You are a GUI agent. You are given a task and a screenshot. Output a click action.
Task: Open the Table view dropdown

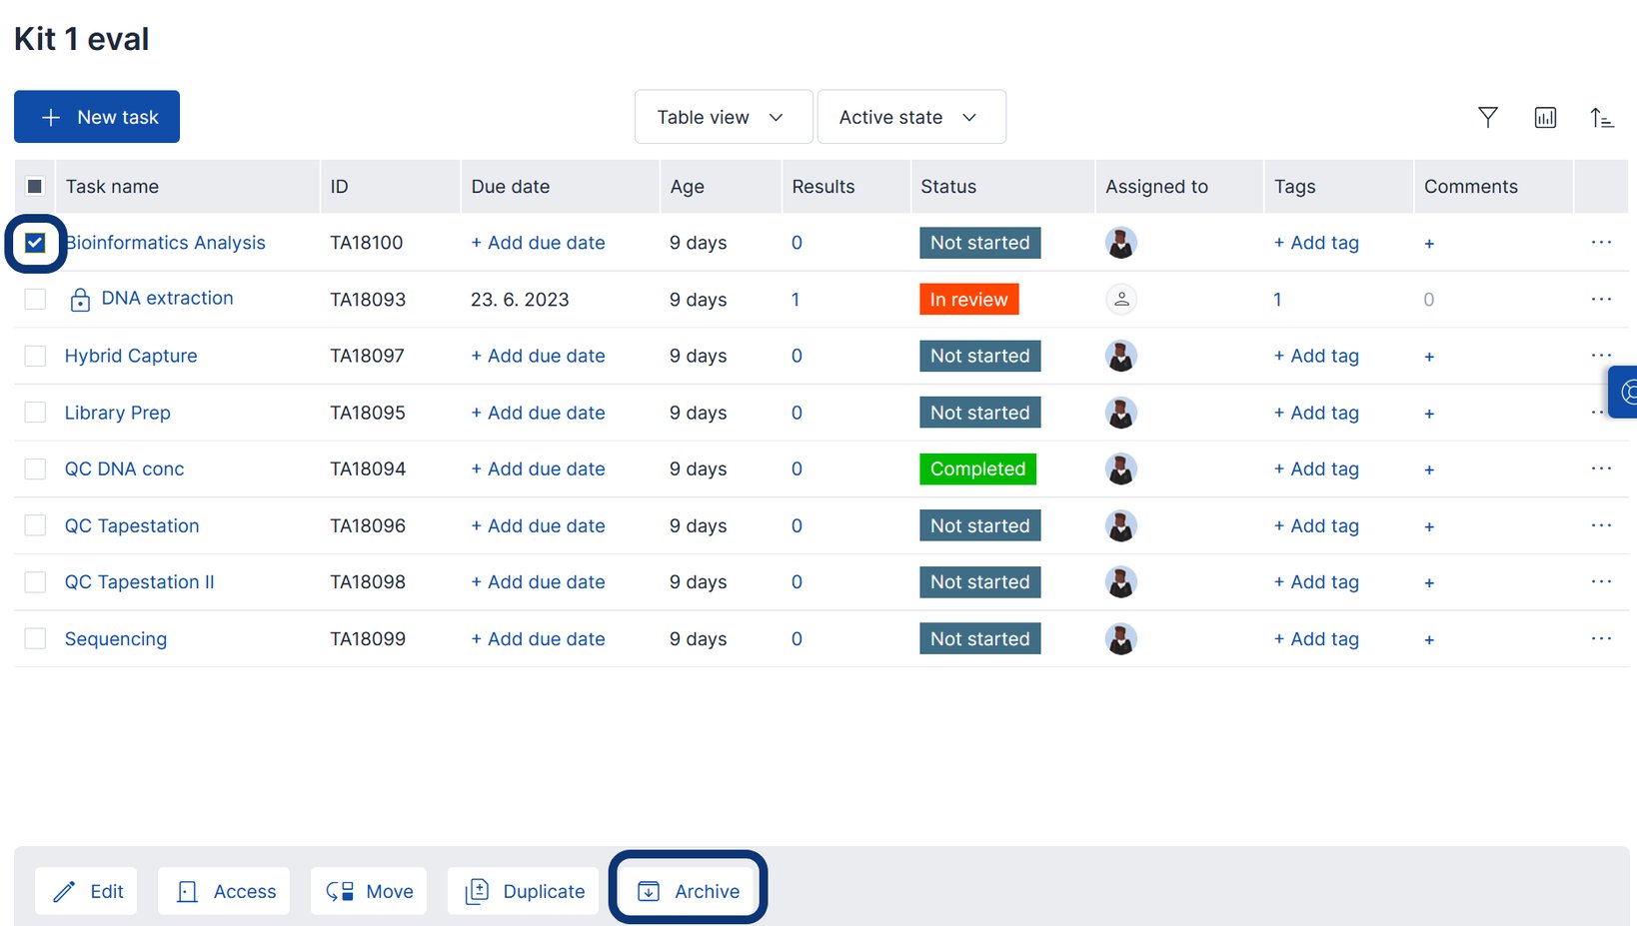pos(723,117)
